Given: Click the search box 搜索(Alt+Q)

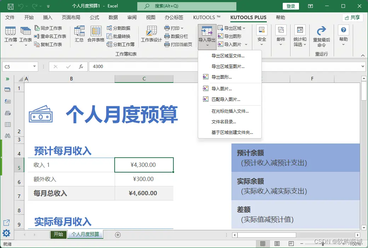Looking at the screenshot, I should coord(187,6).
